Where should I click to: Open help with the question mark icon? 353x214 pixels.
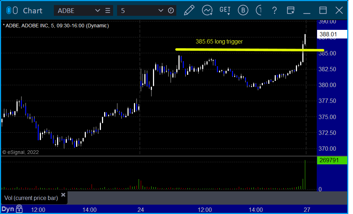(x=274, y=10)
